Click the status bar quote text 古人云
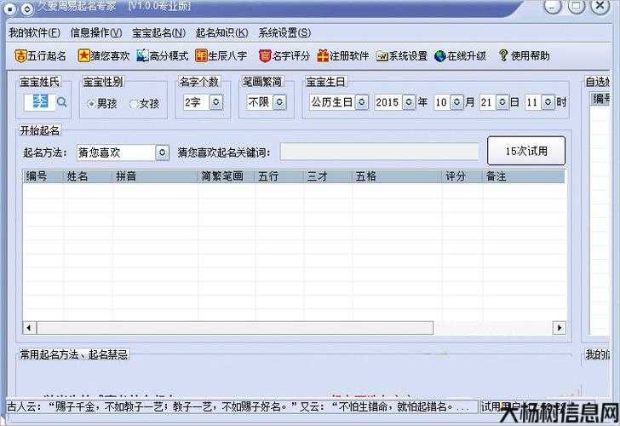Viewport: 620px width, 426px height. [x=238, y=406]
